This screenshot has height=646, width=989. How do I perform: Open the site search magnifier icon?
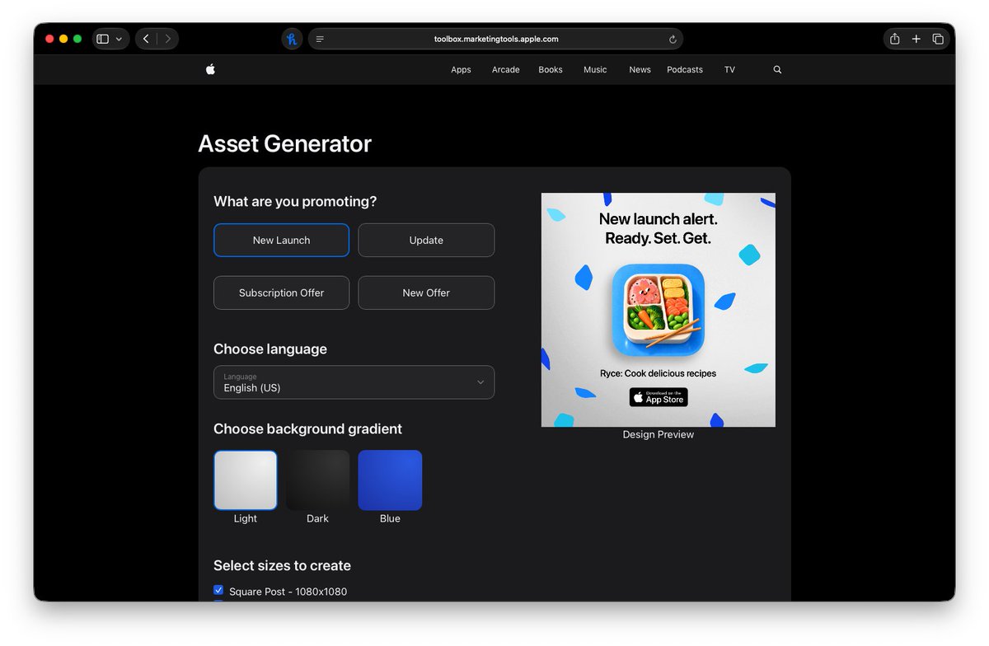[777, 70]
